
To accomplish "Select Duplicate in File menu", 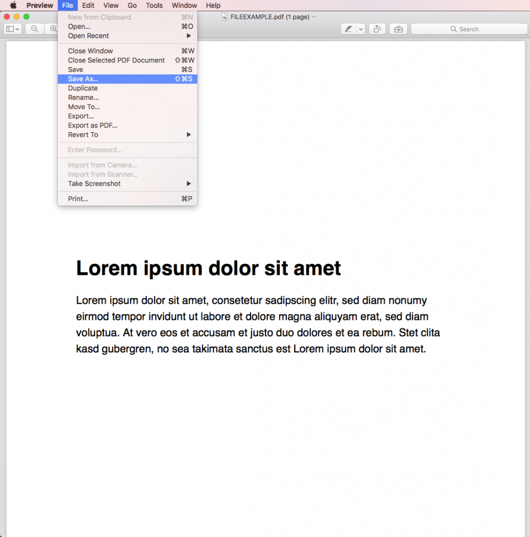I will tap(127, 88).
